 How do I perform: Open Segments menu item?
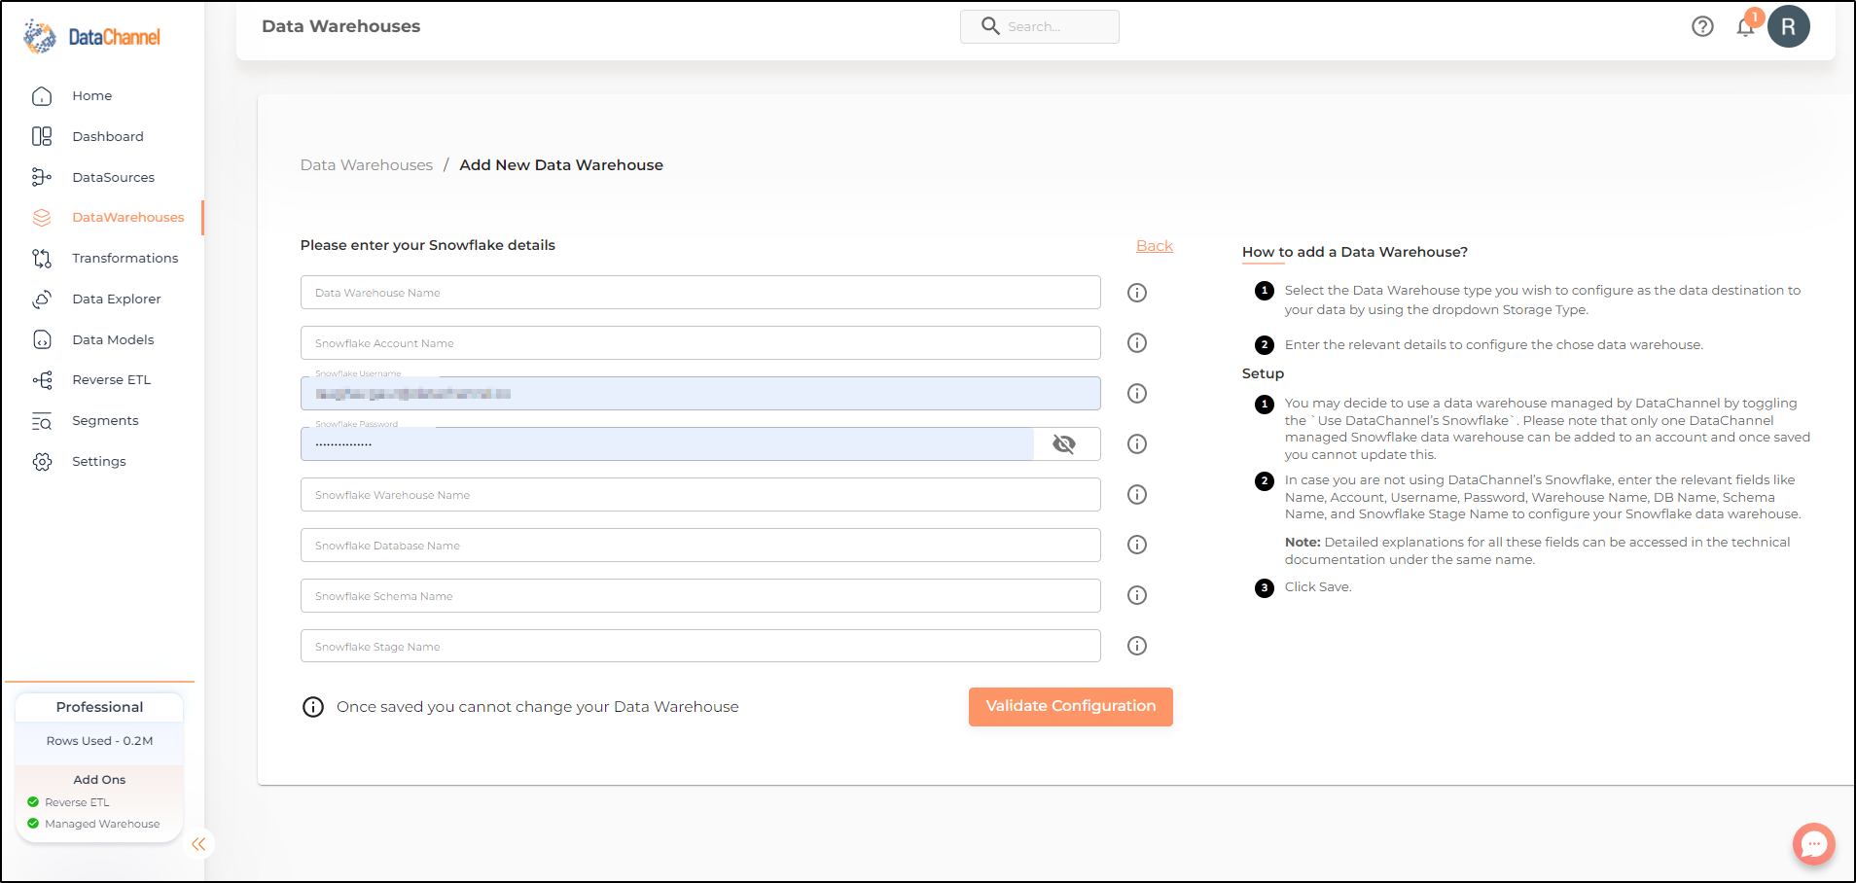(105, 421)
